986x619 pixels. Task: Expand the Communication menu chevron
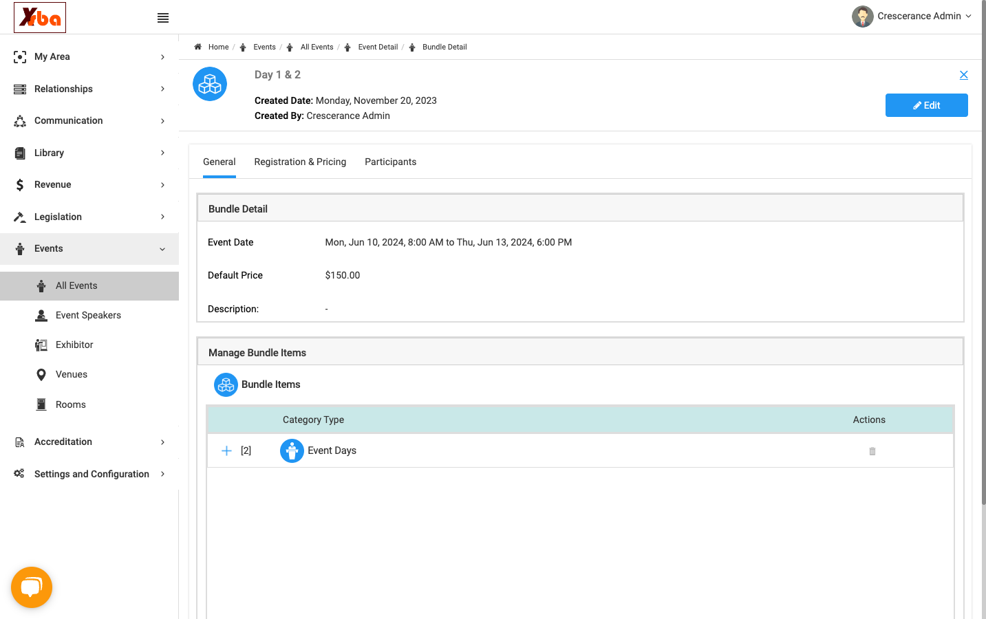point(162,121)
